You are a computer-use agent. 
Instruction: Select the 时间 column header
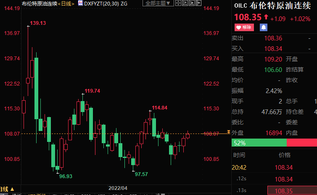[239, 155]
